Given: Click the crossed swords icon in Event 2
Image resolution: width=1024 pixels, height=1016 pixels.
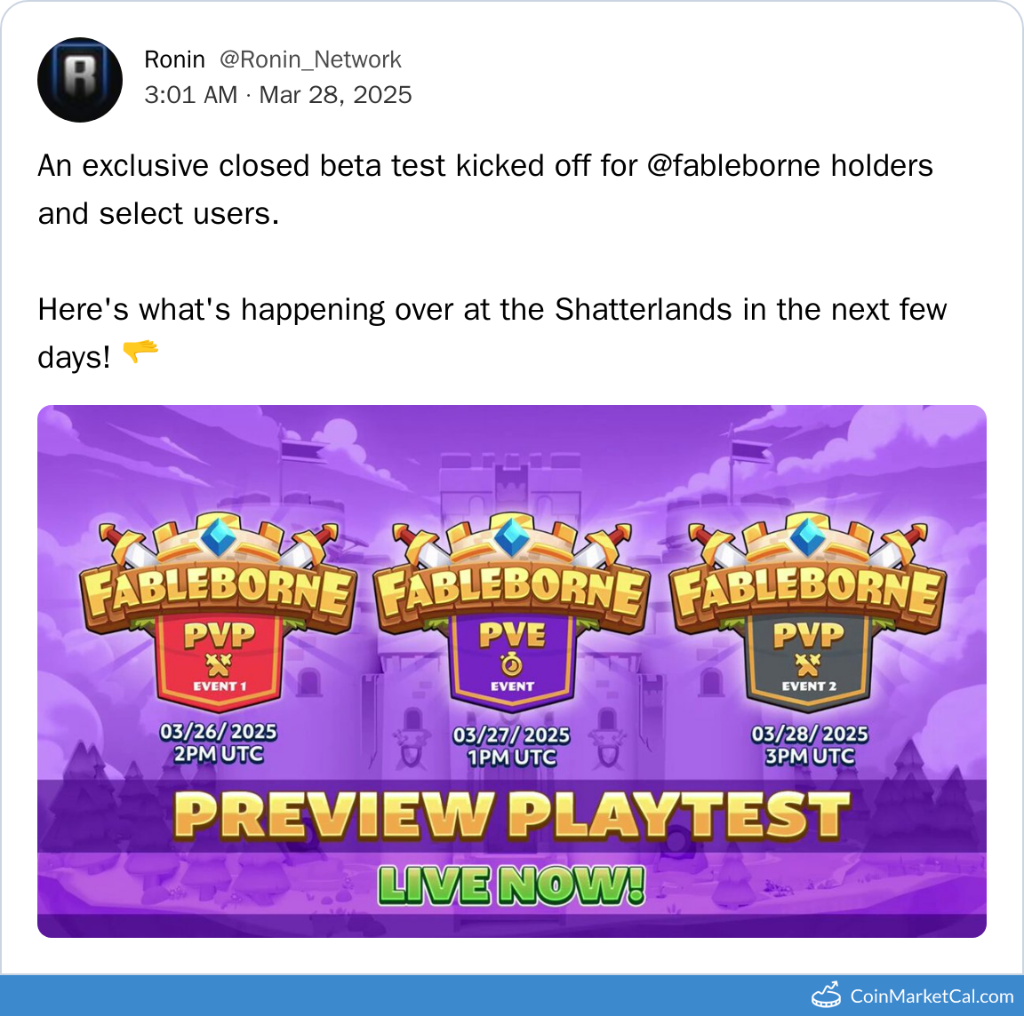Looking at the screenshot, I should tap(808, 665).
